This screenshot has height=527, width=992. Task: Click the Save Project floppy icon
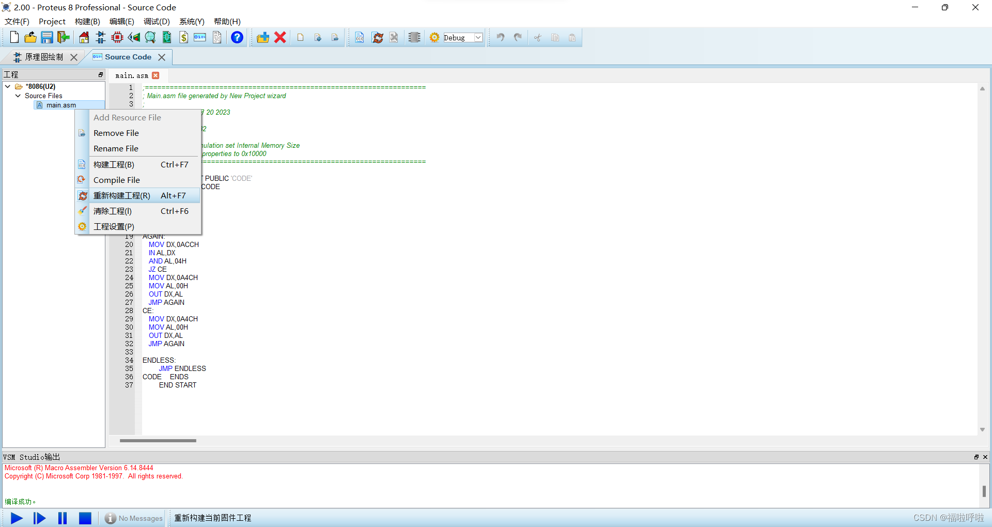click(x=47, y=37)
